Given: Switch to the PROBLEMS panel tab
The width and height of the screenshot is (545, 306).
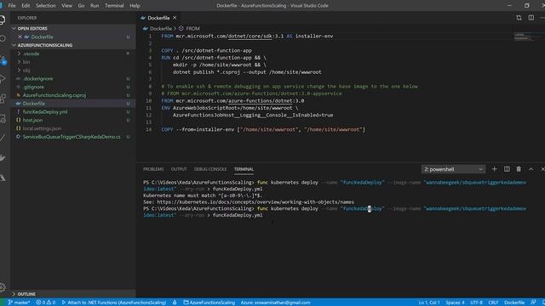Looking at the screenshot, I should pos(153,169).
